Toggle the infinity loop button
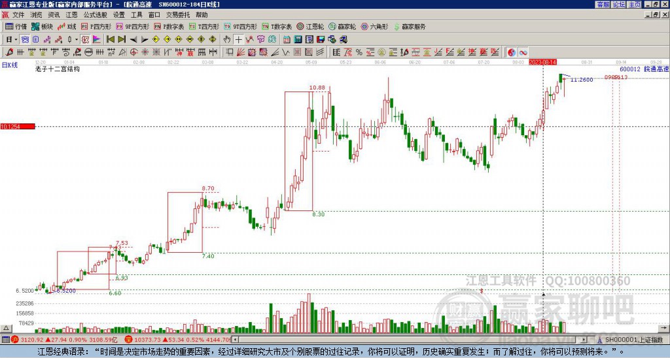Image resolution: width=670 pixels, height=358 pixels. coord(523,52)
